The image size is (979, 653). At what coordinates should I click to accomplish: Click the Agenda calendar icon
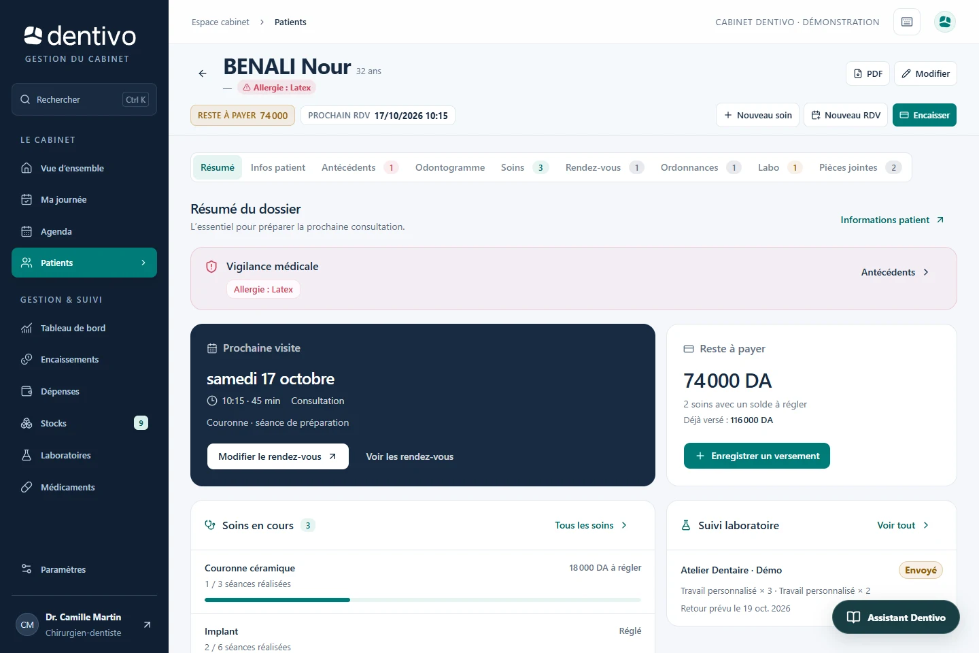click(27, 231)
